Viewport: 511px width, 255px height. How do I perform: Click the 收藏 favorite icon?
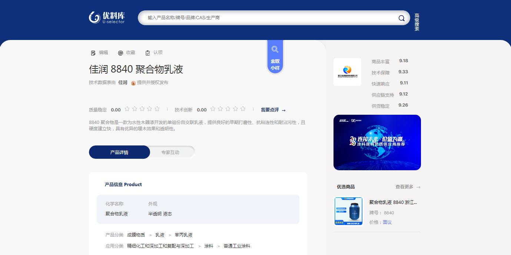click(120, 53)
